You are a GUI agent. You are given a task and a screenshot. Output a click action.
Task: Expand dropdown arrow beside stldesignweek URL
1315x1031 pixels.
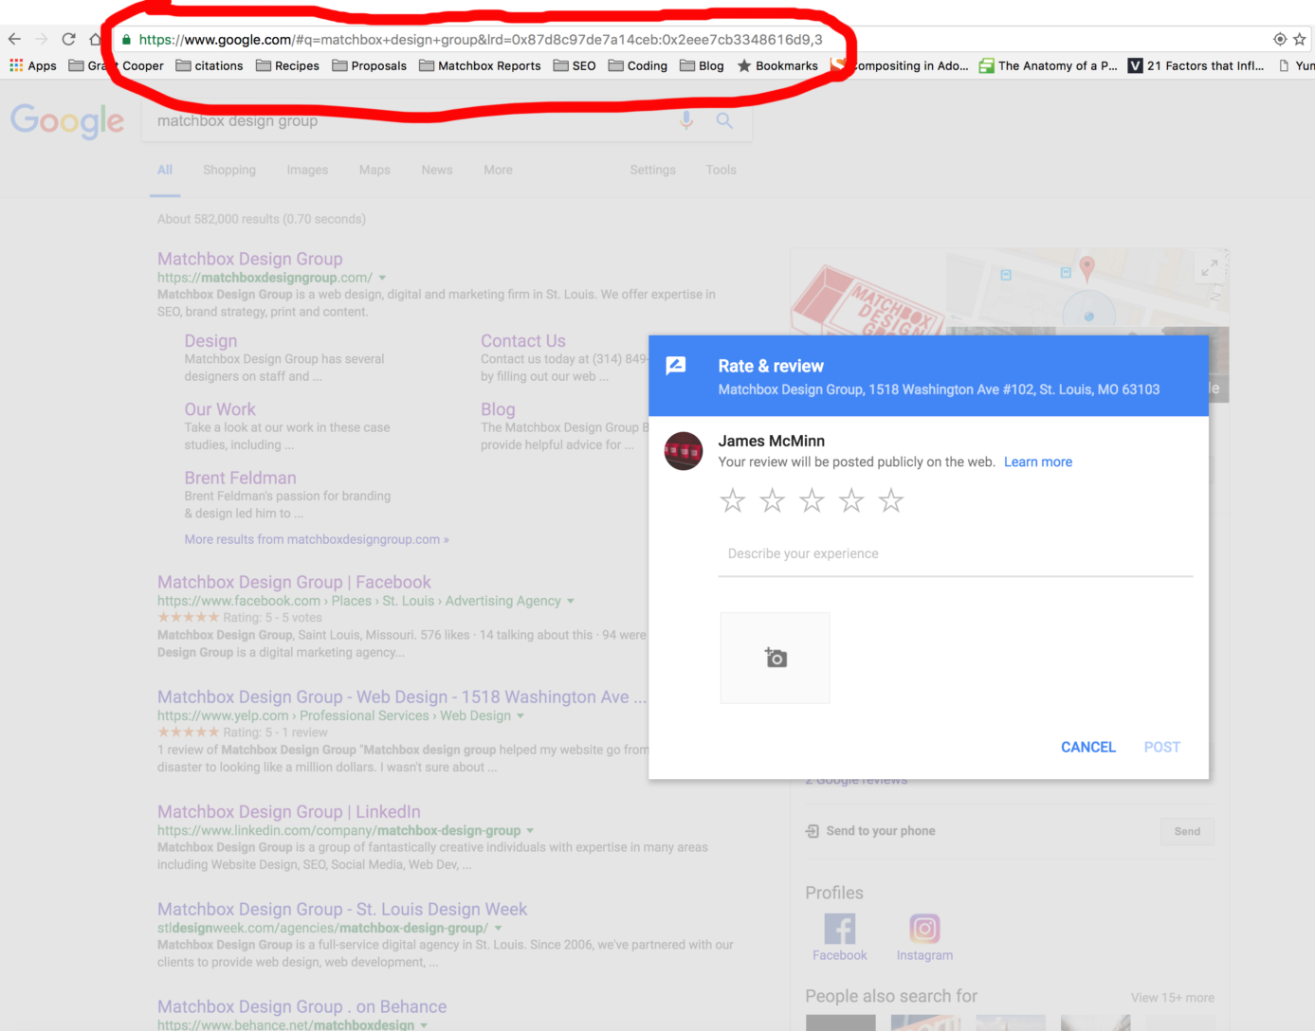498,929
